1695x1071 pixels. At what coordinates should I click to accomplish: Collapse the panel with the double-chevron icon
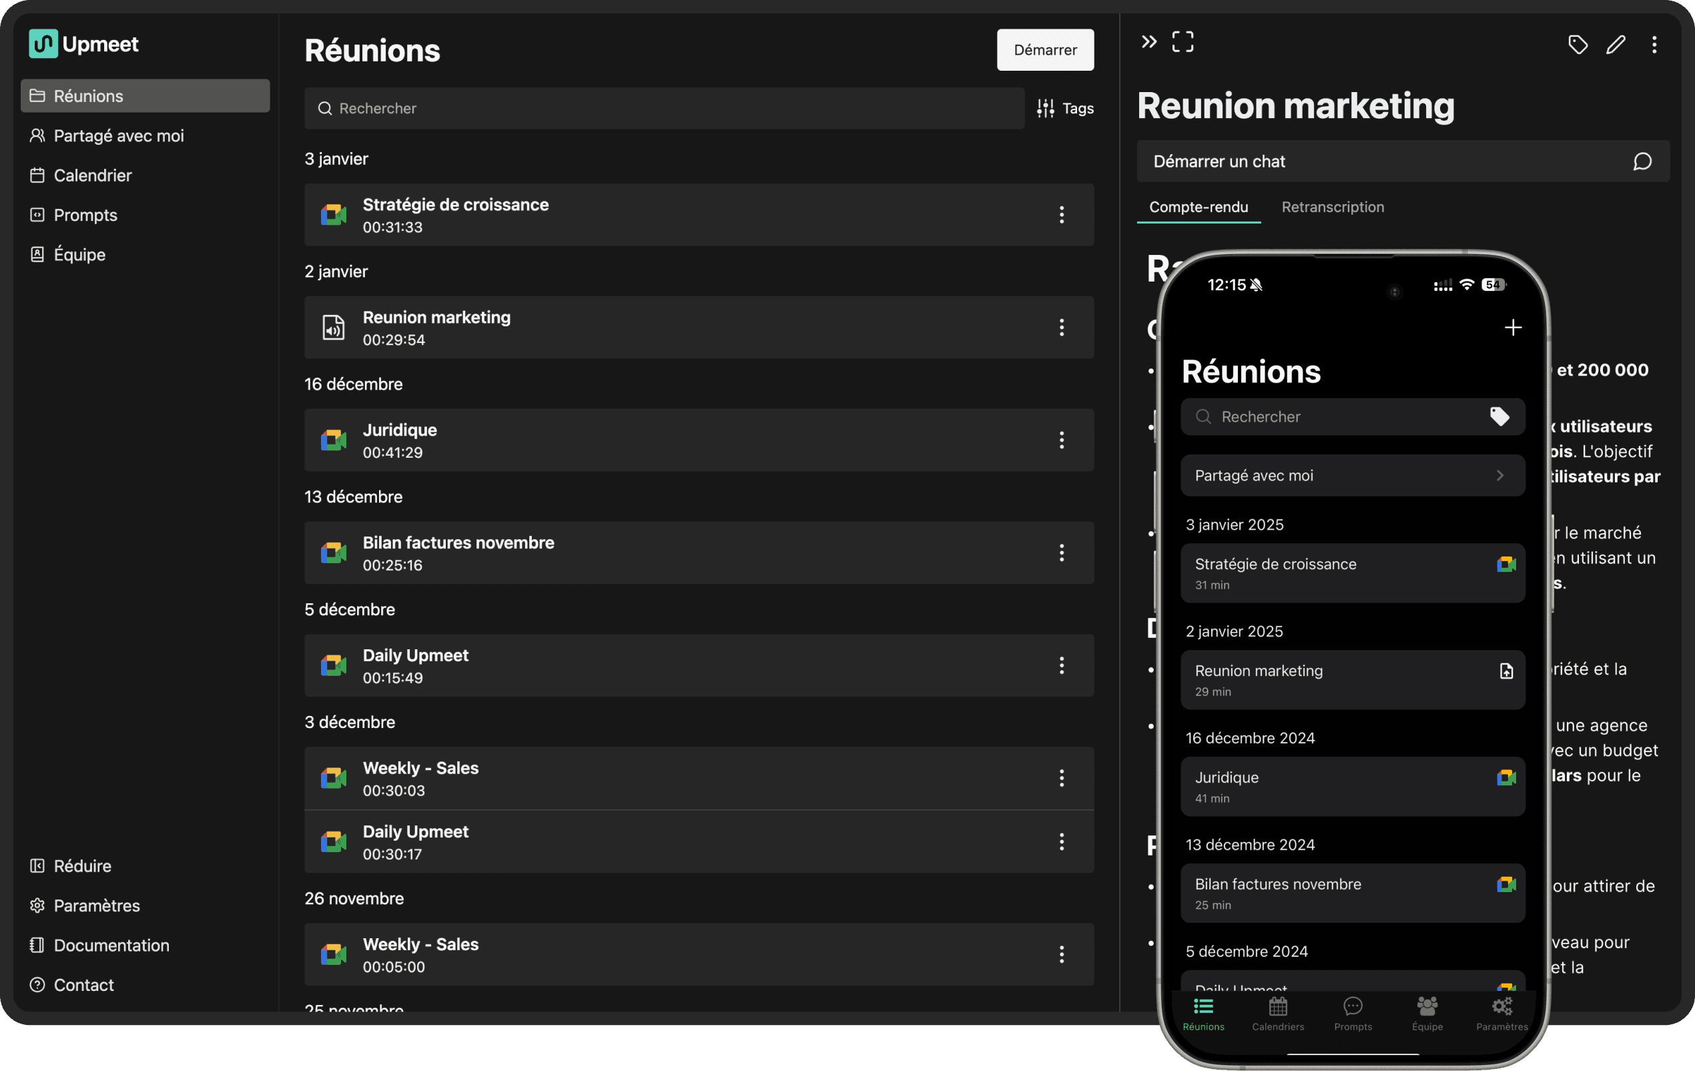pyautogui.click(x=1148, y=41)
